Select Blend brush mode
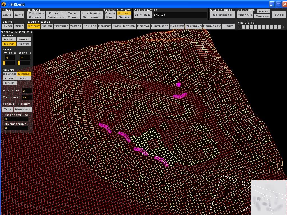Image resolution: width=287 pixels, height=215 pixels. pyautogui.click(x=24, y=44)
